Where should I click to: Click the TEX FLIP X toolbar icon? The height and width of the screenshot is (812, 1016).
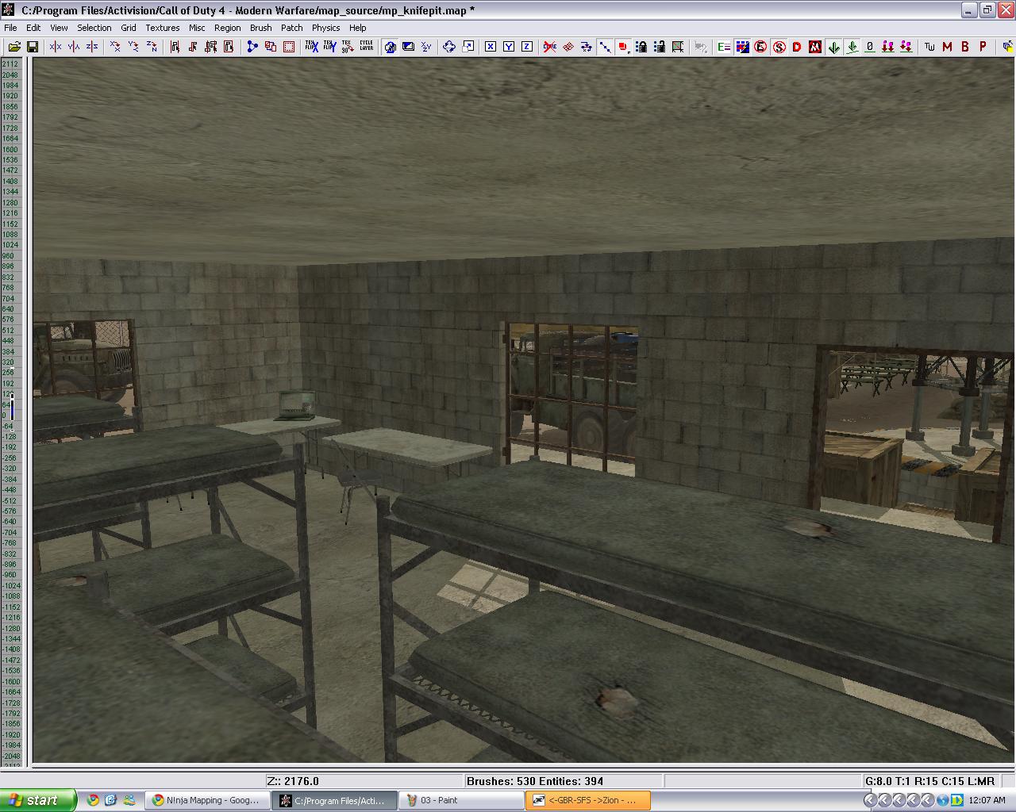[x=311, y=47]
